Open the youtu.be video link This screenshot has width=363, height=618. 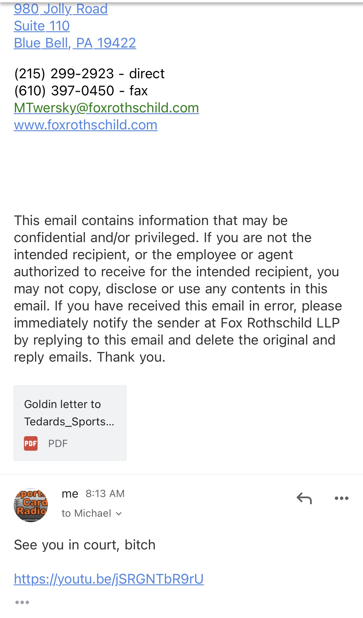click(109, 579)
